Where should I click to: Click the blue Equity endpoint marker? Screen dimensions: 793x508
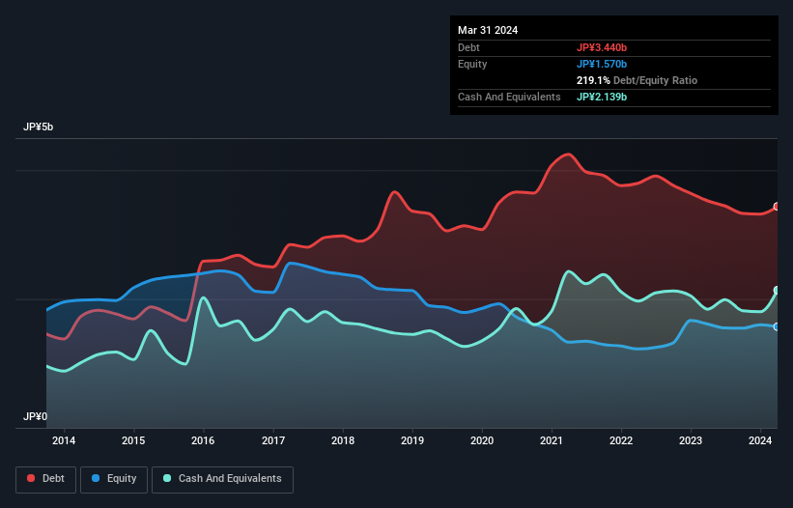pos(777,327)
